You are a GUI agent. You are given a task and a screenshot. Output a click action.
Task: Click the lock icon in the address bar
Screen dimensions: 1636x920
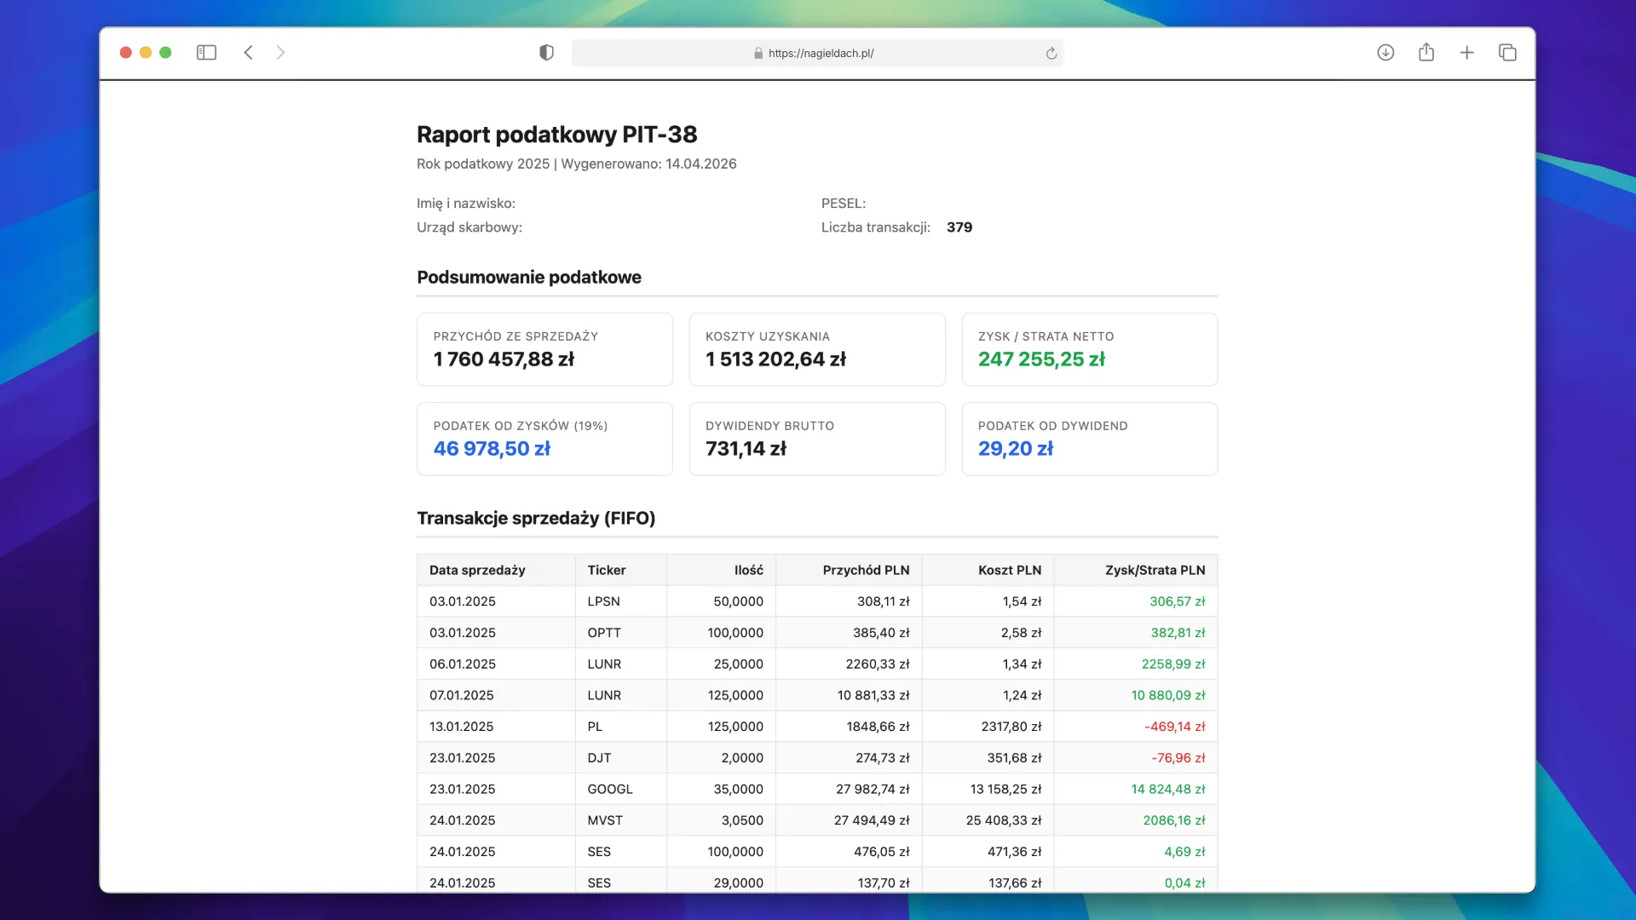click(758, 54)
